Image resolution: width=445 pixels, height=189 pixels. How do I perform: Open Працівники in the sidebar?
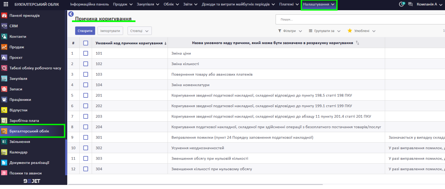20,99
